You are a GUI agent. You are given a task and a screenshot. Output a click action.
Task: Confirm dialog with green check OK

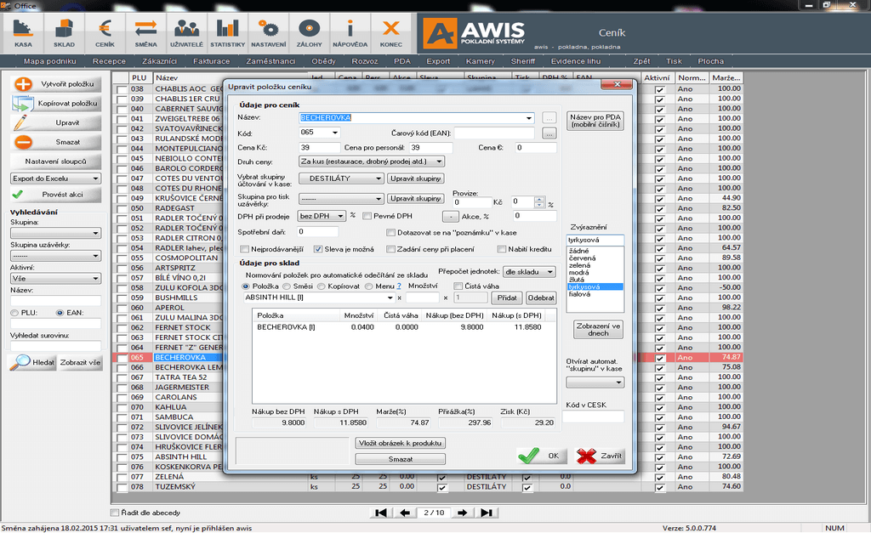540,456
